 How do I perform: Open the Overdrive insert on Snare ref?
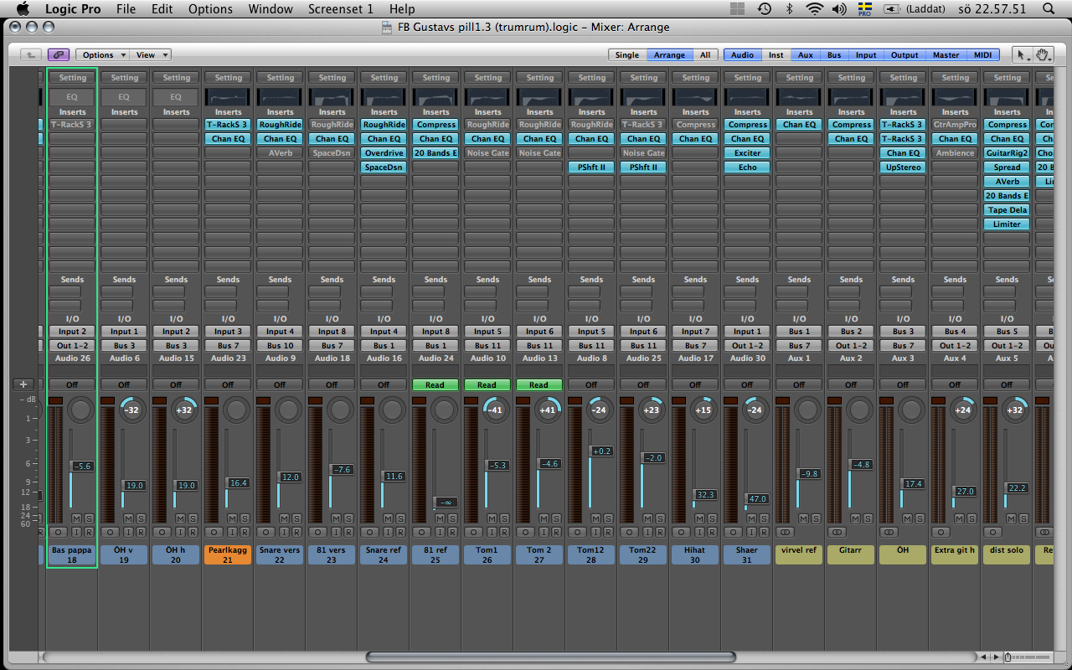(384, 153)
